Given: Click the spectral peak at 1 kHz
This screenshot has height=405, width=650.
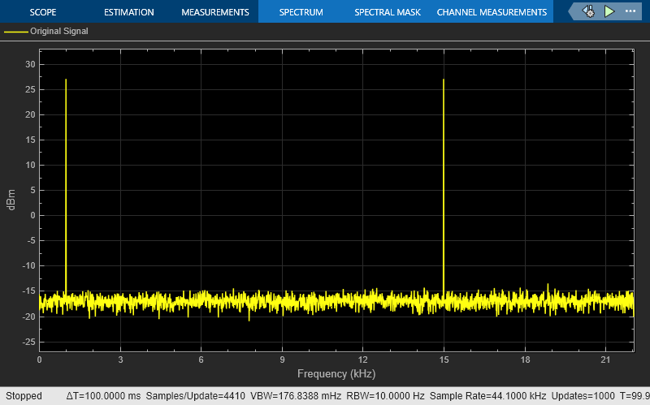Looking at the screenshot, I should point(66,80).
